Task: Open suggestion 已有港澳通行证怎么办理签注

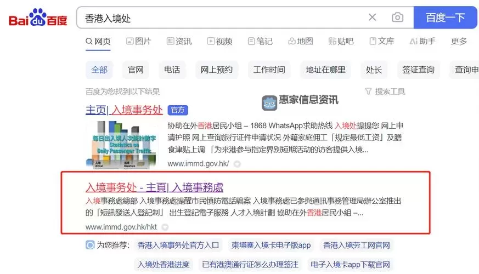Action: [x=250, y=265]
